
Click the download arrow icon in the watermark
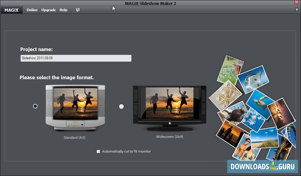(272, 166)
